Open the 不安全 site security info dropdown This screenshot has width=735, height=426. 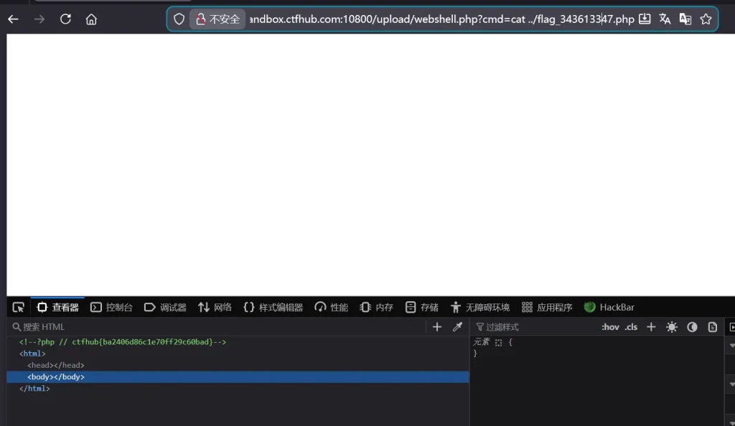tap(217, 19)
